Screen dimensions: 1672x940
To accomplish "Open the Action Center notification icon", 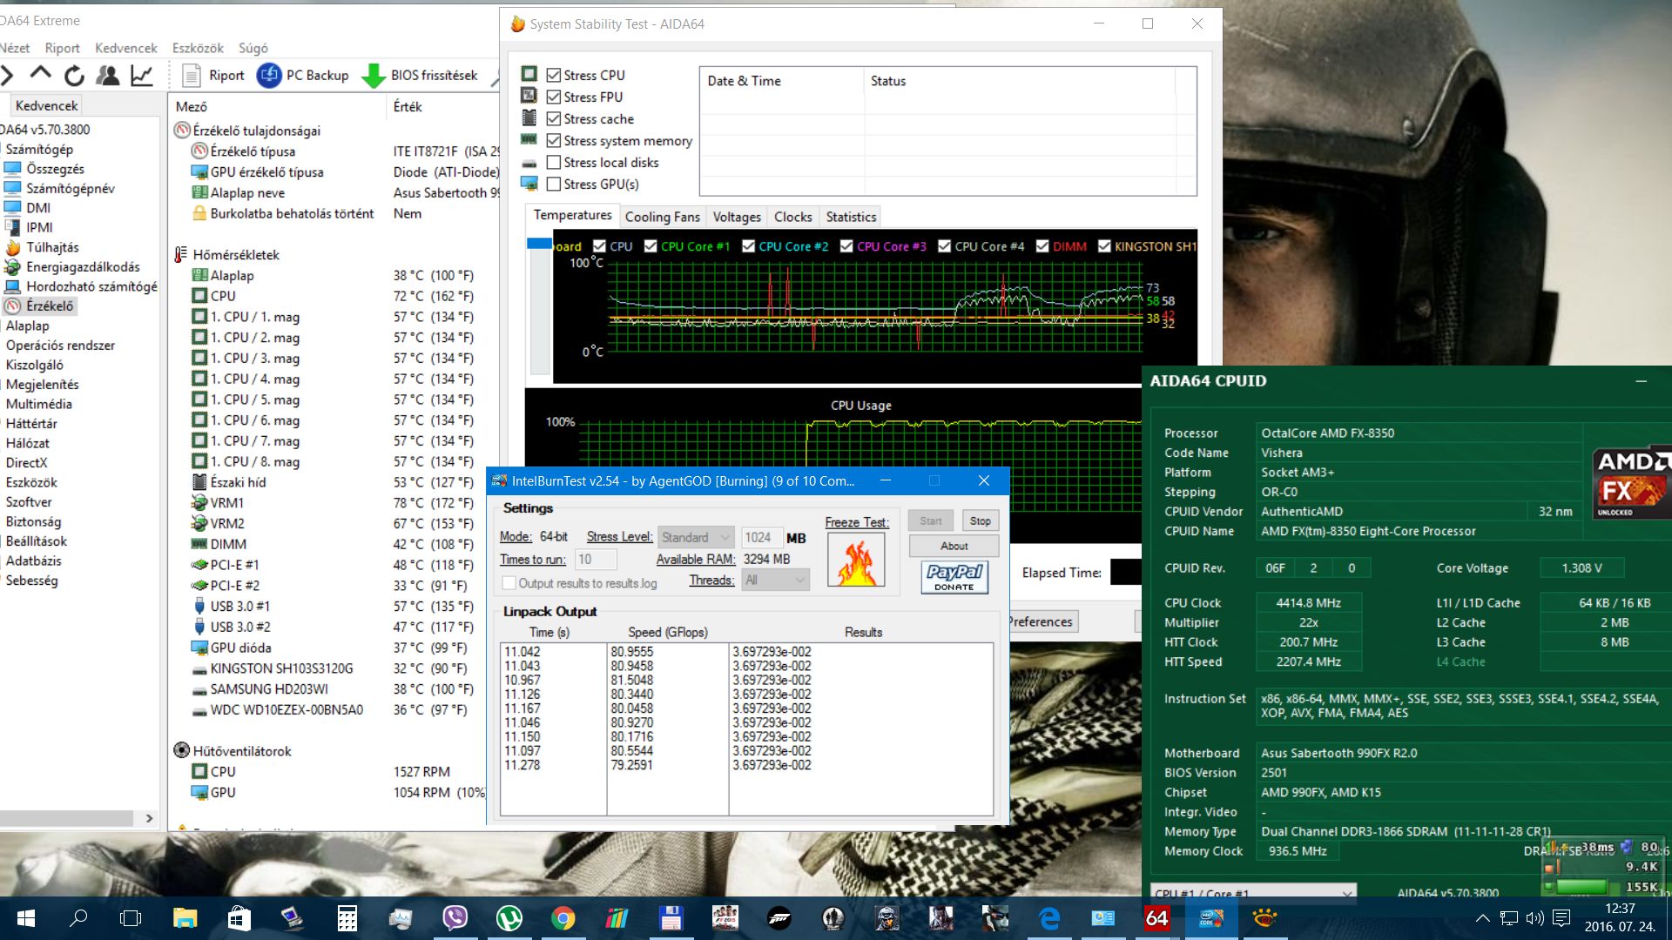I will tap(1561, 918).
